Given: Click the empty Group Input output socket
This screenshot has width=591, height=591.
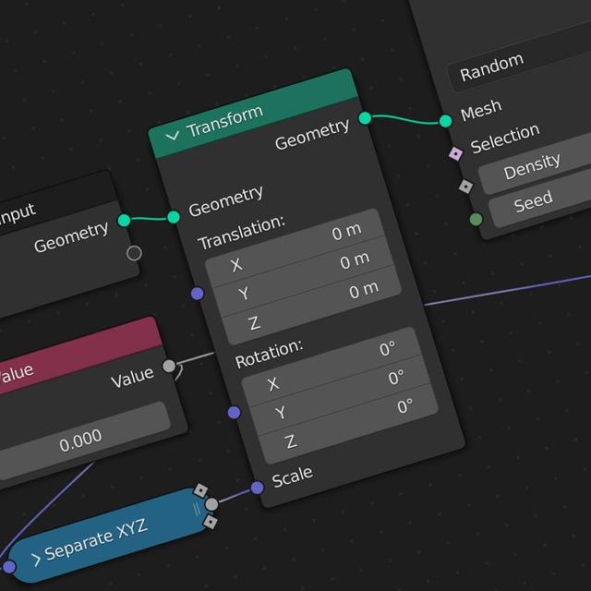Looking at the screenshot, I should 134,253.
